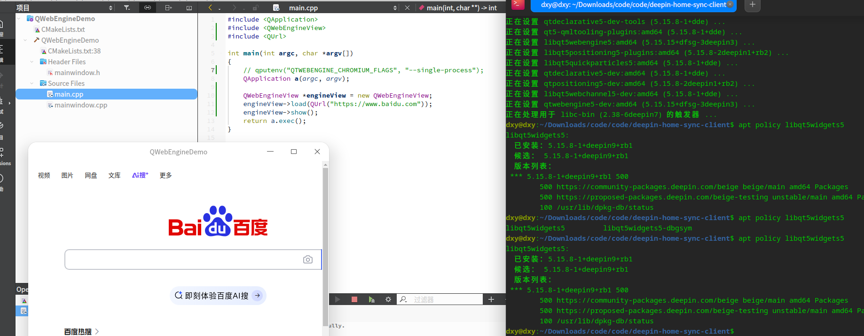
Task: Click the hide sidebar panel icon
Action: (x=189, y=8)
